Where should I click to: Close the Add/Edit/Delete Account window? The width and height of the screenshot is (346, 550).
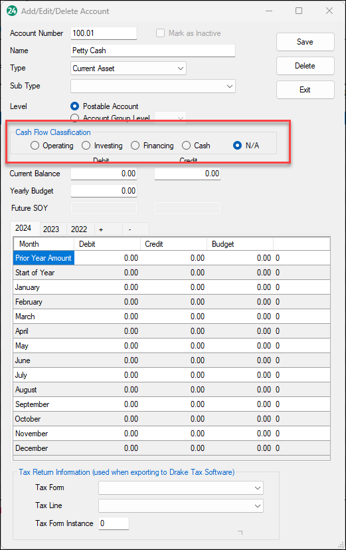pos(329,11)
